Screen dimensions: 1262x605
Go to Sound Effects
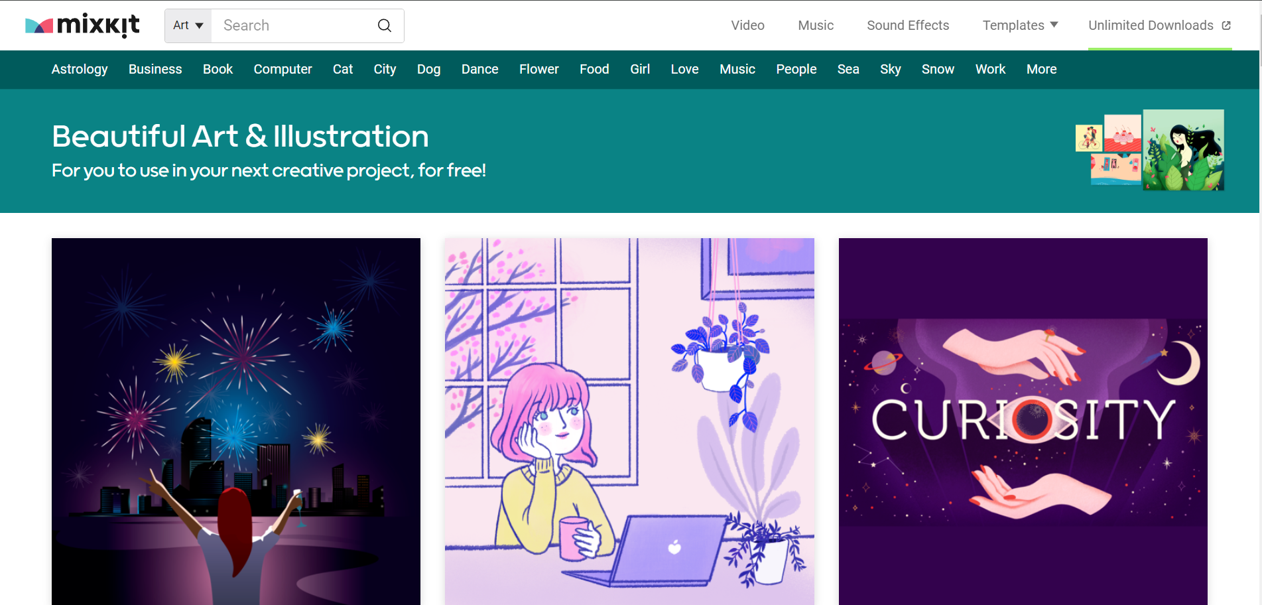pyautogui.click(x=908, y=25)
